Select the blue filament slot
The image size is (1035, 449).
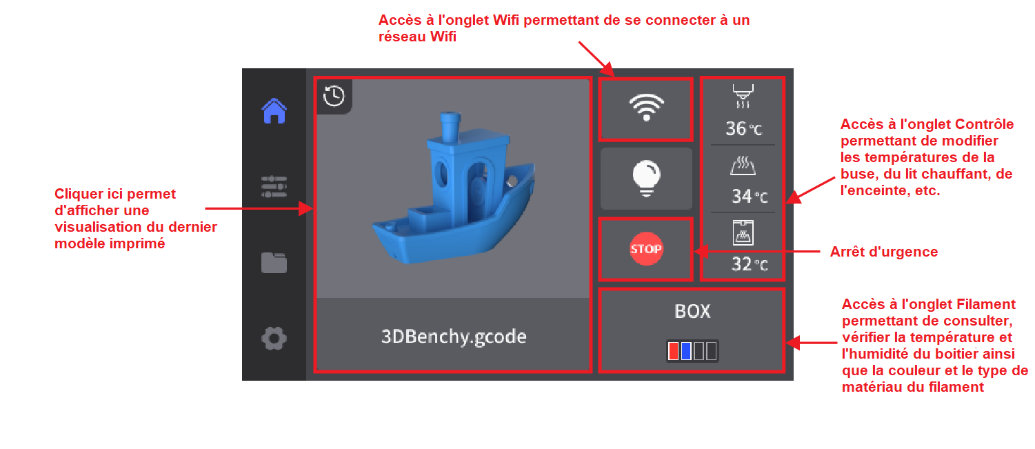tap(686, 351)
